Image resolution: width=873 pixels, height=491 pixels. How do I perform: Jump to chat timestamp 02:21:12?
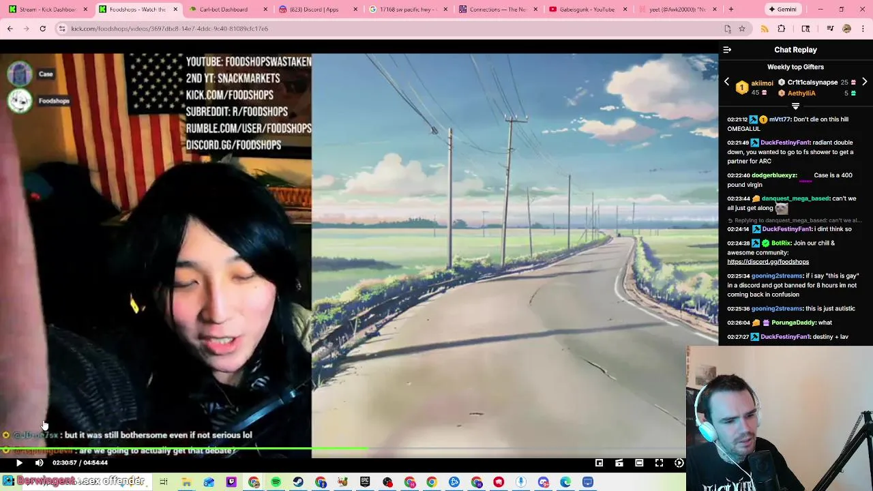[737, 119]
